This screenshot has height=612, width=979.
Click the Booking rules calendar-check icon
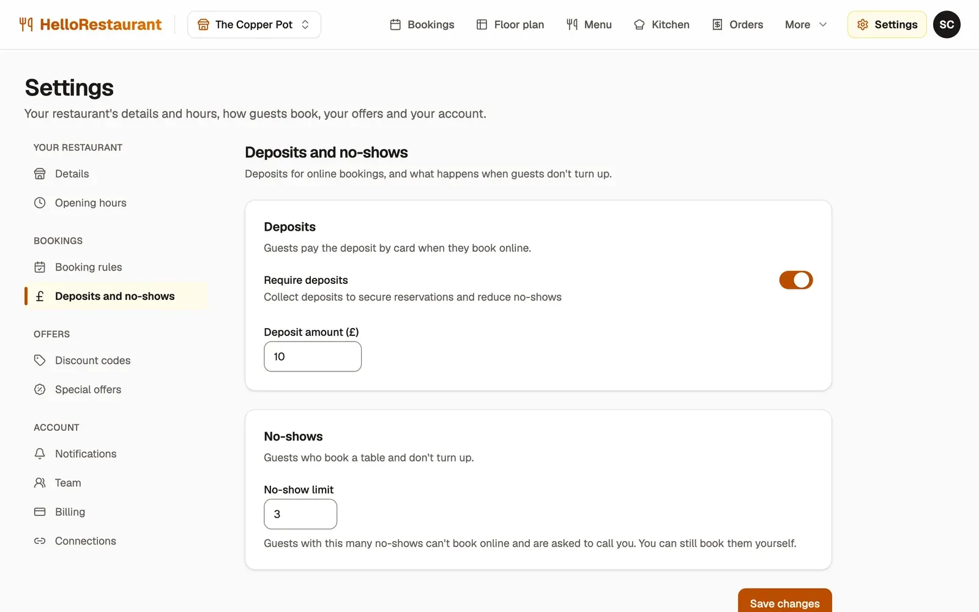click(x=40, y=267)
